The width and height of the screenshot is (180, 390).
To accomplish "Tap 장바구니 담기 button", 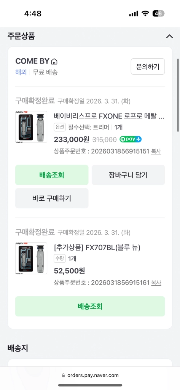I will click(128, 175).
